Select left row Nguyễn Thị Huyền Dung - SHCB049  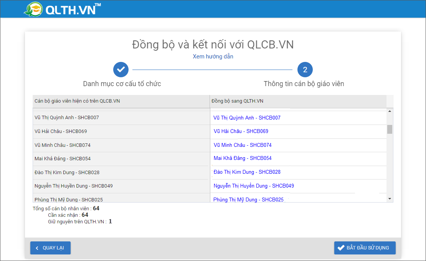pyautogui.click(x=121, y=186)
